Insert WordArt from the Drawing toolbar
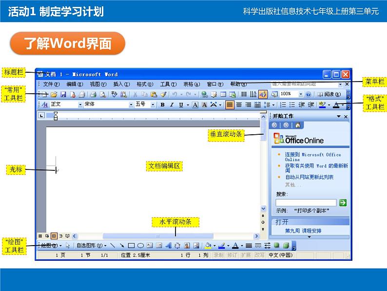Screen dimensions: 387x291 168,246
